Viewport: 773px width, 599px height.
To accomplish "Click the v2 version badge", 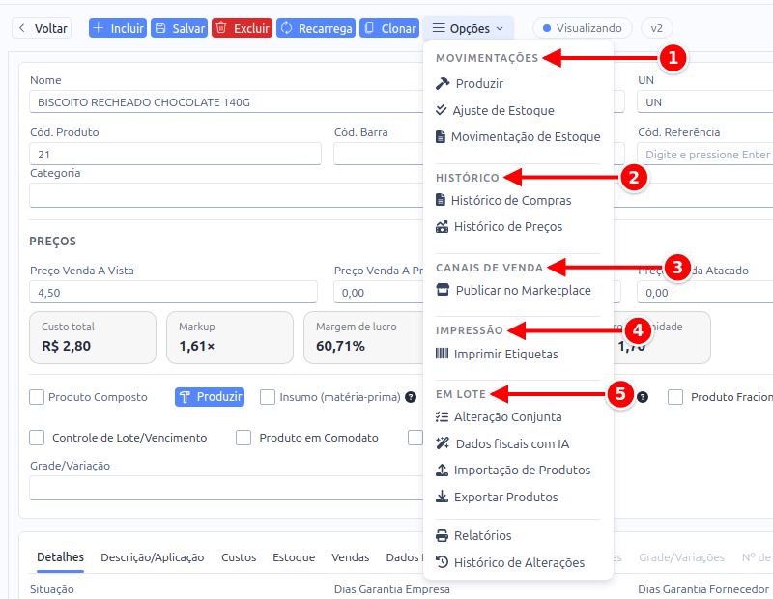I will coord(657,28).
